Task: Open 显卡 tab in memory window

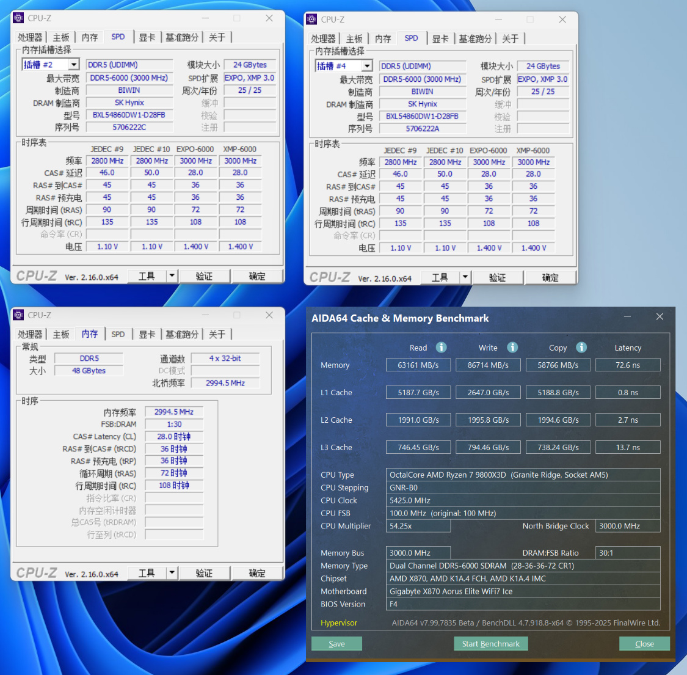Action: pos(147,334)
